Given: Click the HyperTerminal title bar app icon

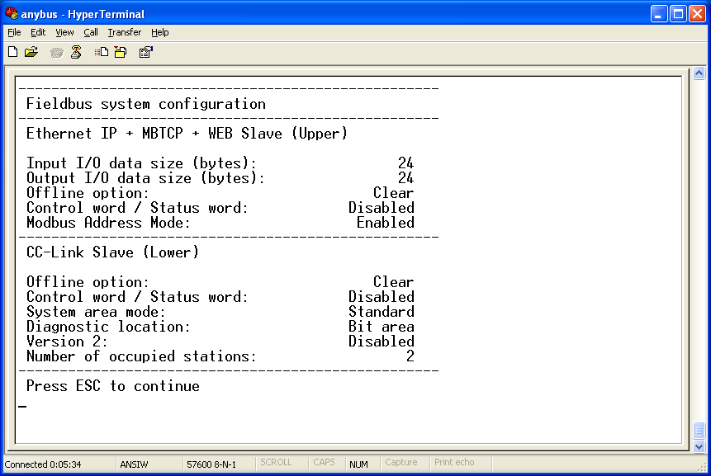Looking at the screenshot, I should point(11,13).
